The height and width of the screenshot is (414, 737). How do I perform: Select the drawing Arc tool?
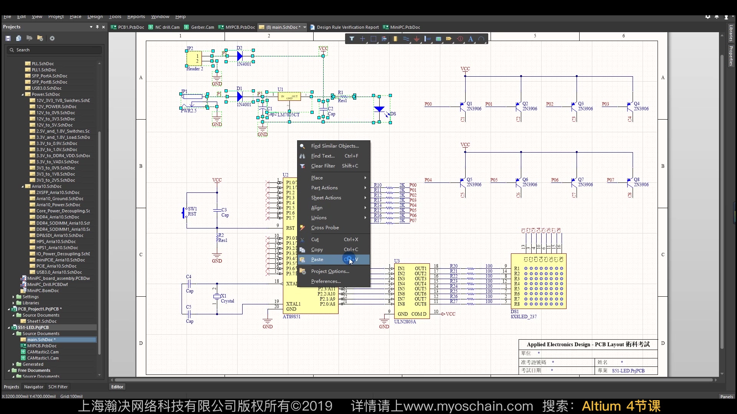click(481, 38)
